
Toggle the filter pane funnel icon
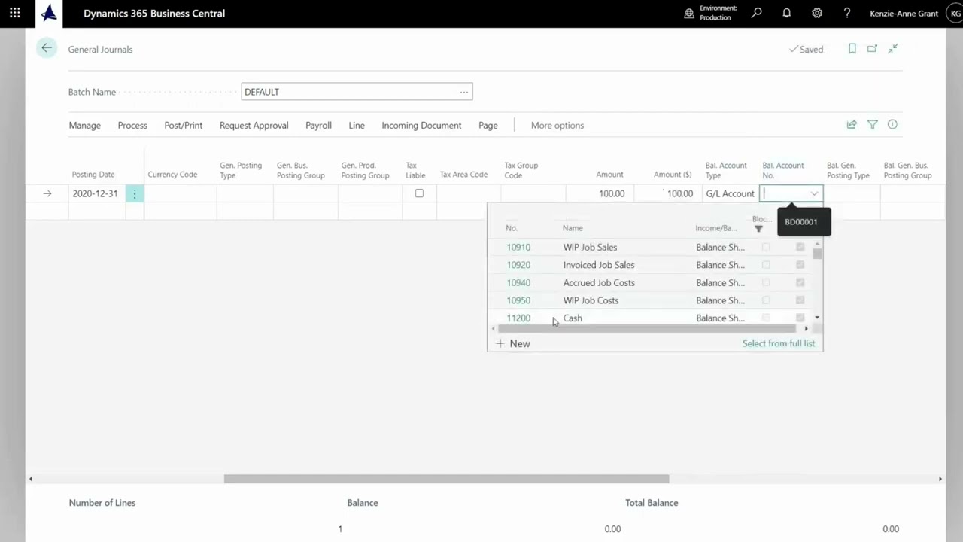click(873, 125)
